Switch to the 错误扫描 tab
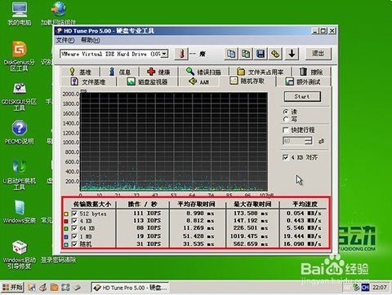Screen dimensions: 392x295 [203, 72]
